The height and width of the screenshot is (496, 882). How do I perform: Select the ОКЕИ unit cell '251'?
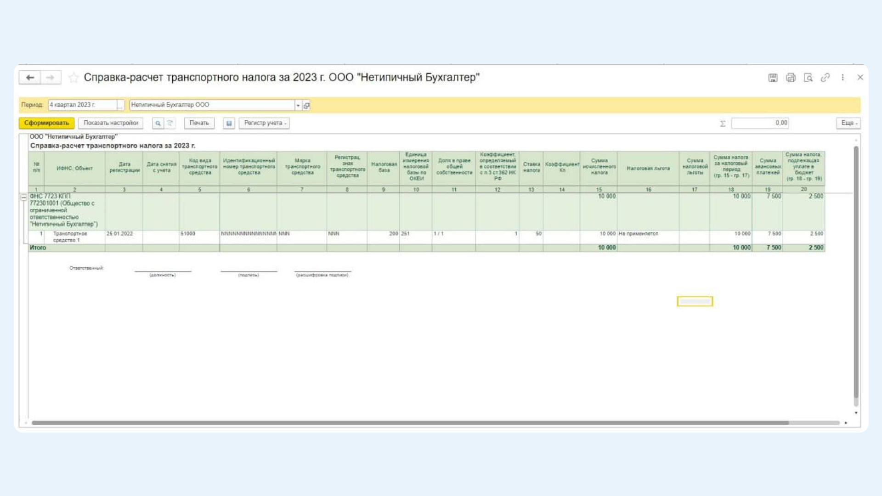click(x=415, y=237)
